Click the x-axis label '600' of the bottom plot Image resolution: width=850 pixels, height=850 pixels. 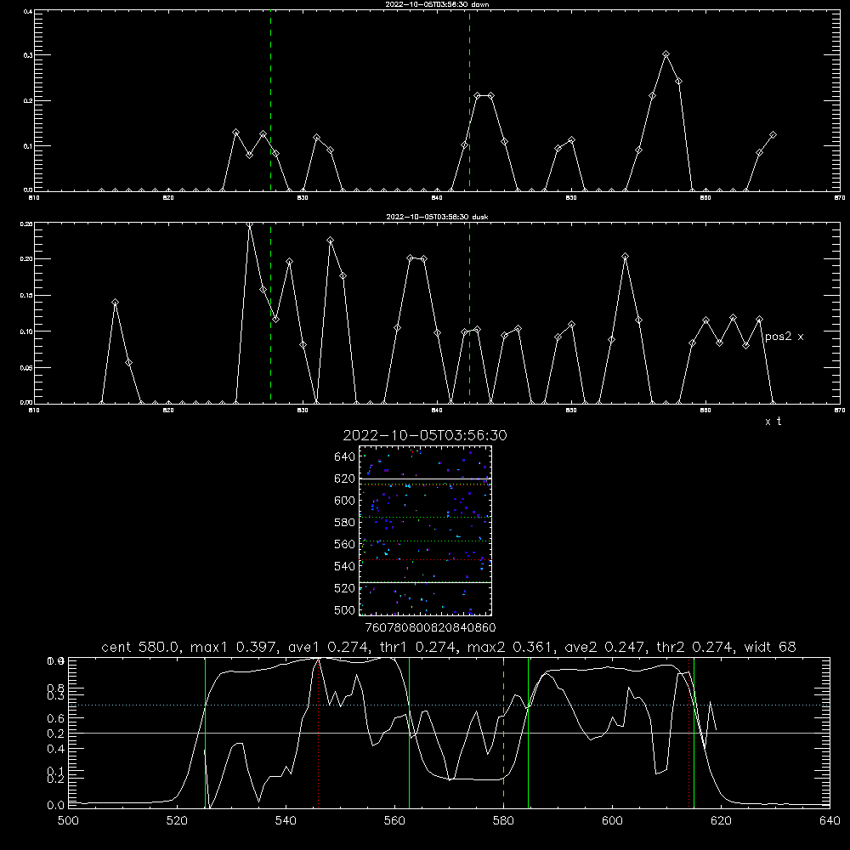[x=612, y=821]
